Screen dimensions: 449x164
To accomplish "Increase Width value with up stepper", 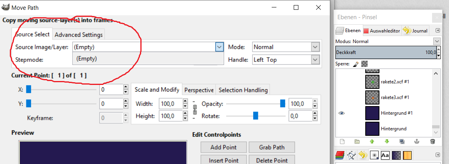I will point(185,101).
